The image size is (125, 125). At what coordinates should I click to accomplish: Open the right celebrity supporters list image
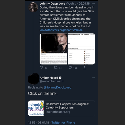(81, 49)
